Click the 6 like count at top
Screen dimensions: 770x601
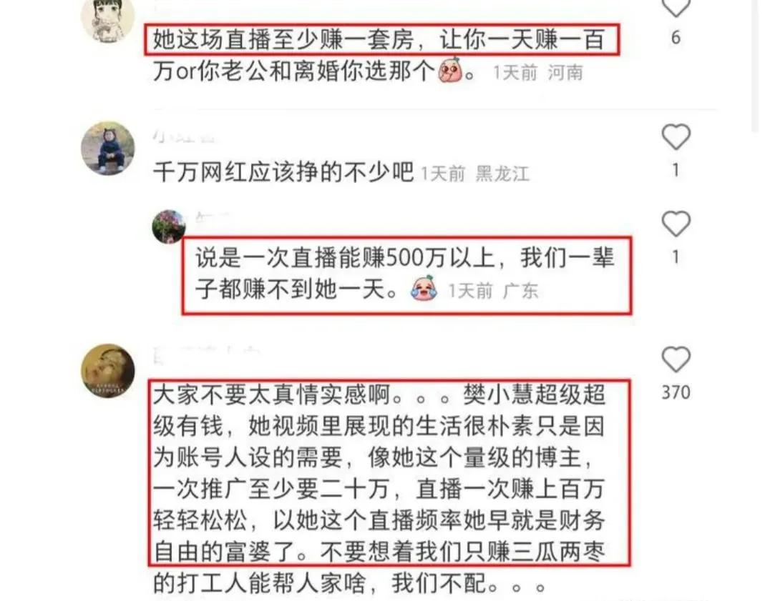pyautogui.click(x=676, y=38)
